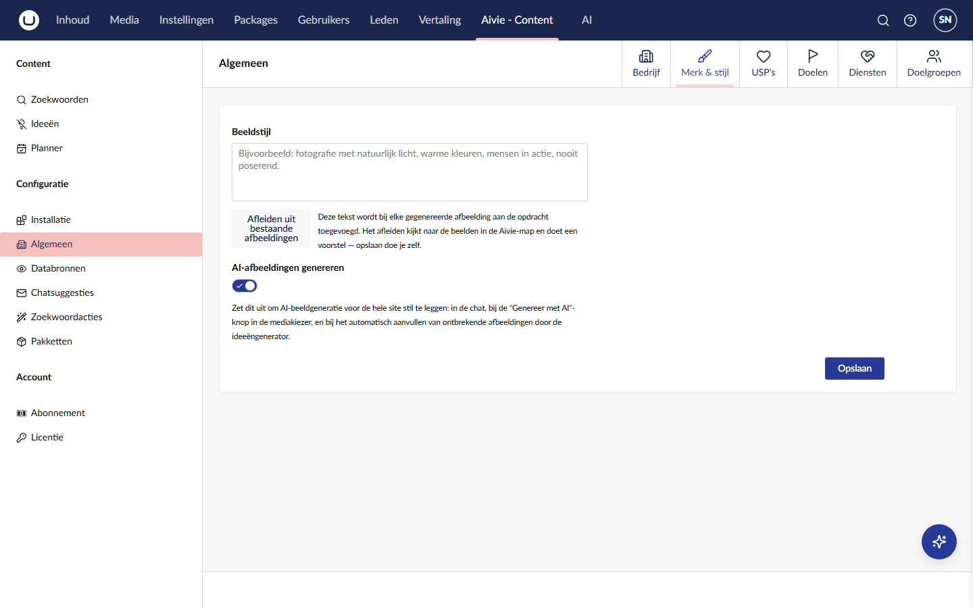Screen dimensions: 973x608
Task: Click the Zoekwoorden magnifier icon in sidebar
Action: [22, 100]
